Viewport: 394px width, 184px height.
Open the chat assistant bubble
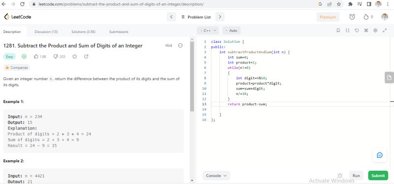pos(380,155)
